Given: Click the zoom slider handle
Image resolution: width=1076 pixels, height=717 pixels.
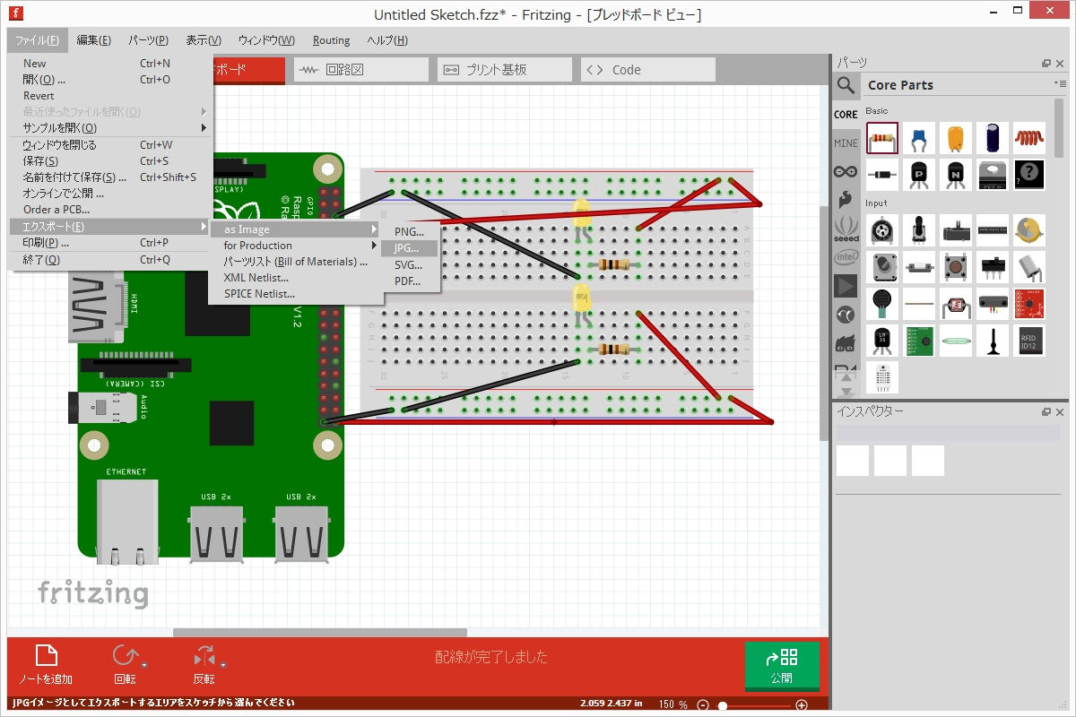Looking at the screenshot, I should [722, 704].
